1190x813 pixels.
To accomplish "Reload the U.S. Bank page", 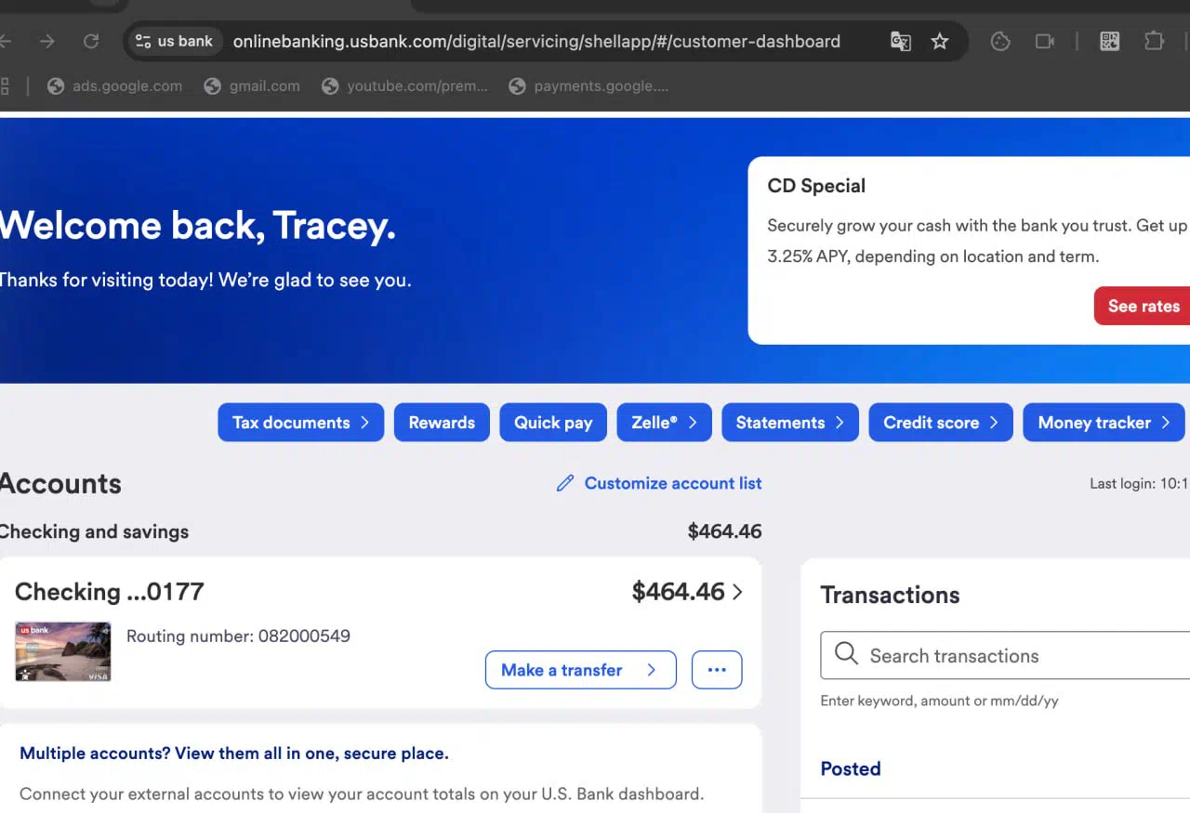I will tap(91, 41).
